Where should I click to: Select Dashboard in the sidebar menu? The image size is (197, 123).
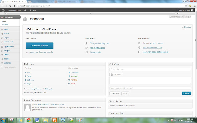(10, 17)
